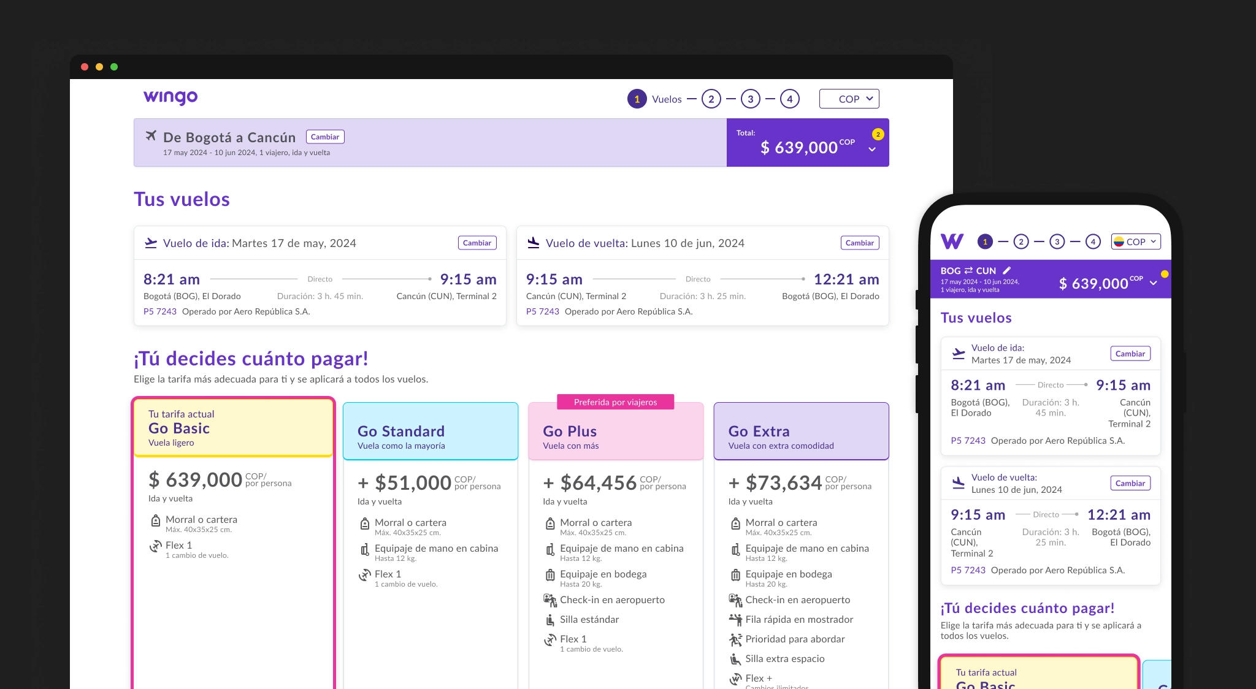The image size is (1256, 689).
Task: Click the bag icon in Go Basic fare
Action: 156,521
